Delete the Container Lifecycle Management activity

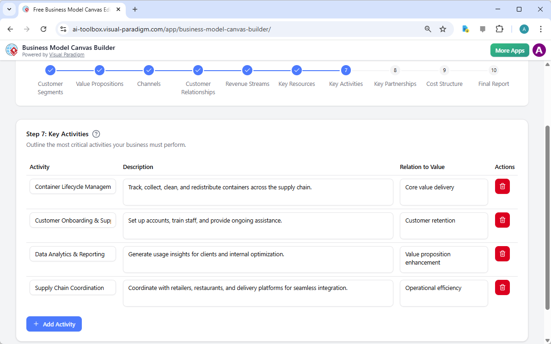pos(502,186)
